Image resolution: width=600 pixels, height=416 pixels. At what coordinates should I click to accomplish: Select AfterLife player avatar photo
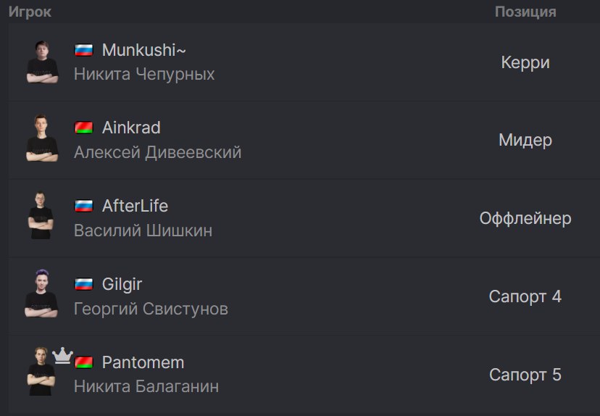[41, 216]
